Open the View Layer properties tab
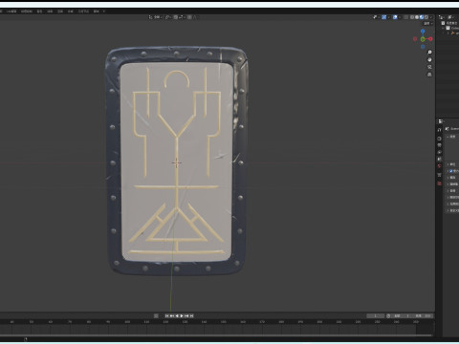 point(440,152)
